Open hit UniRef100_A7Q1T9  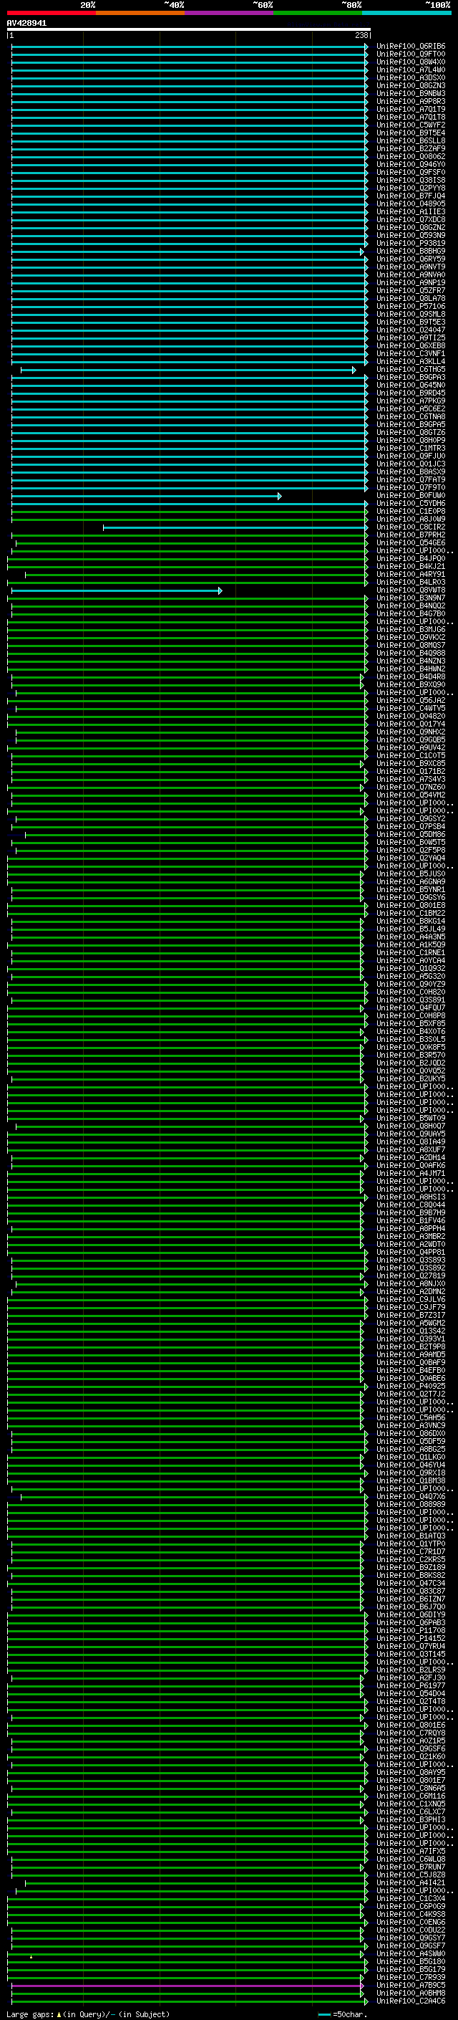pyautogui.click(x=410, y=109)
